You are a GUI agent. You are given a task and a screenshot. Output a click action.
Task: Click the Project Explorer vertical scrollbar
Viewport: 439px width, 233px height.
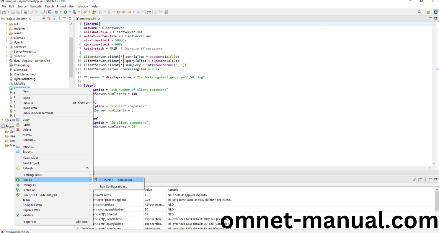tap(71, 56)
